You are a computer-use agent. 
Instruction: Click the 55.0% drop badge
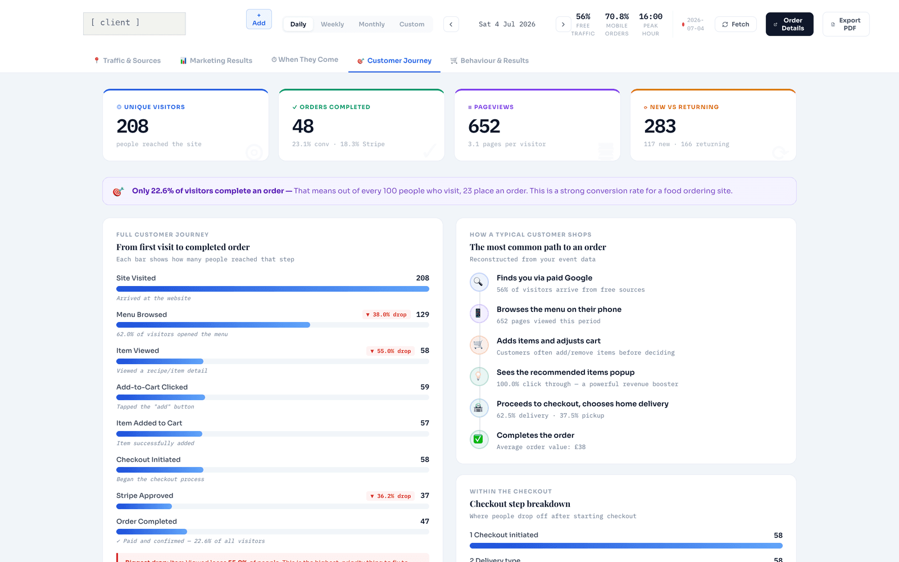click(391, 351)
